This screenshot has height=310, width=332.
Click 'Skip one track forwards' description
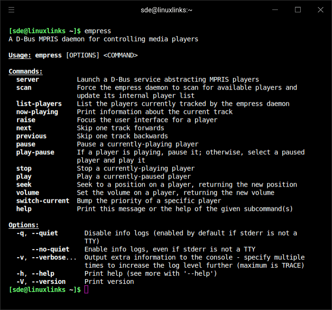coord(120,128)
